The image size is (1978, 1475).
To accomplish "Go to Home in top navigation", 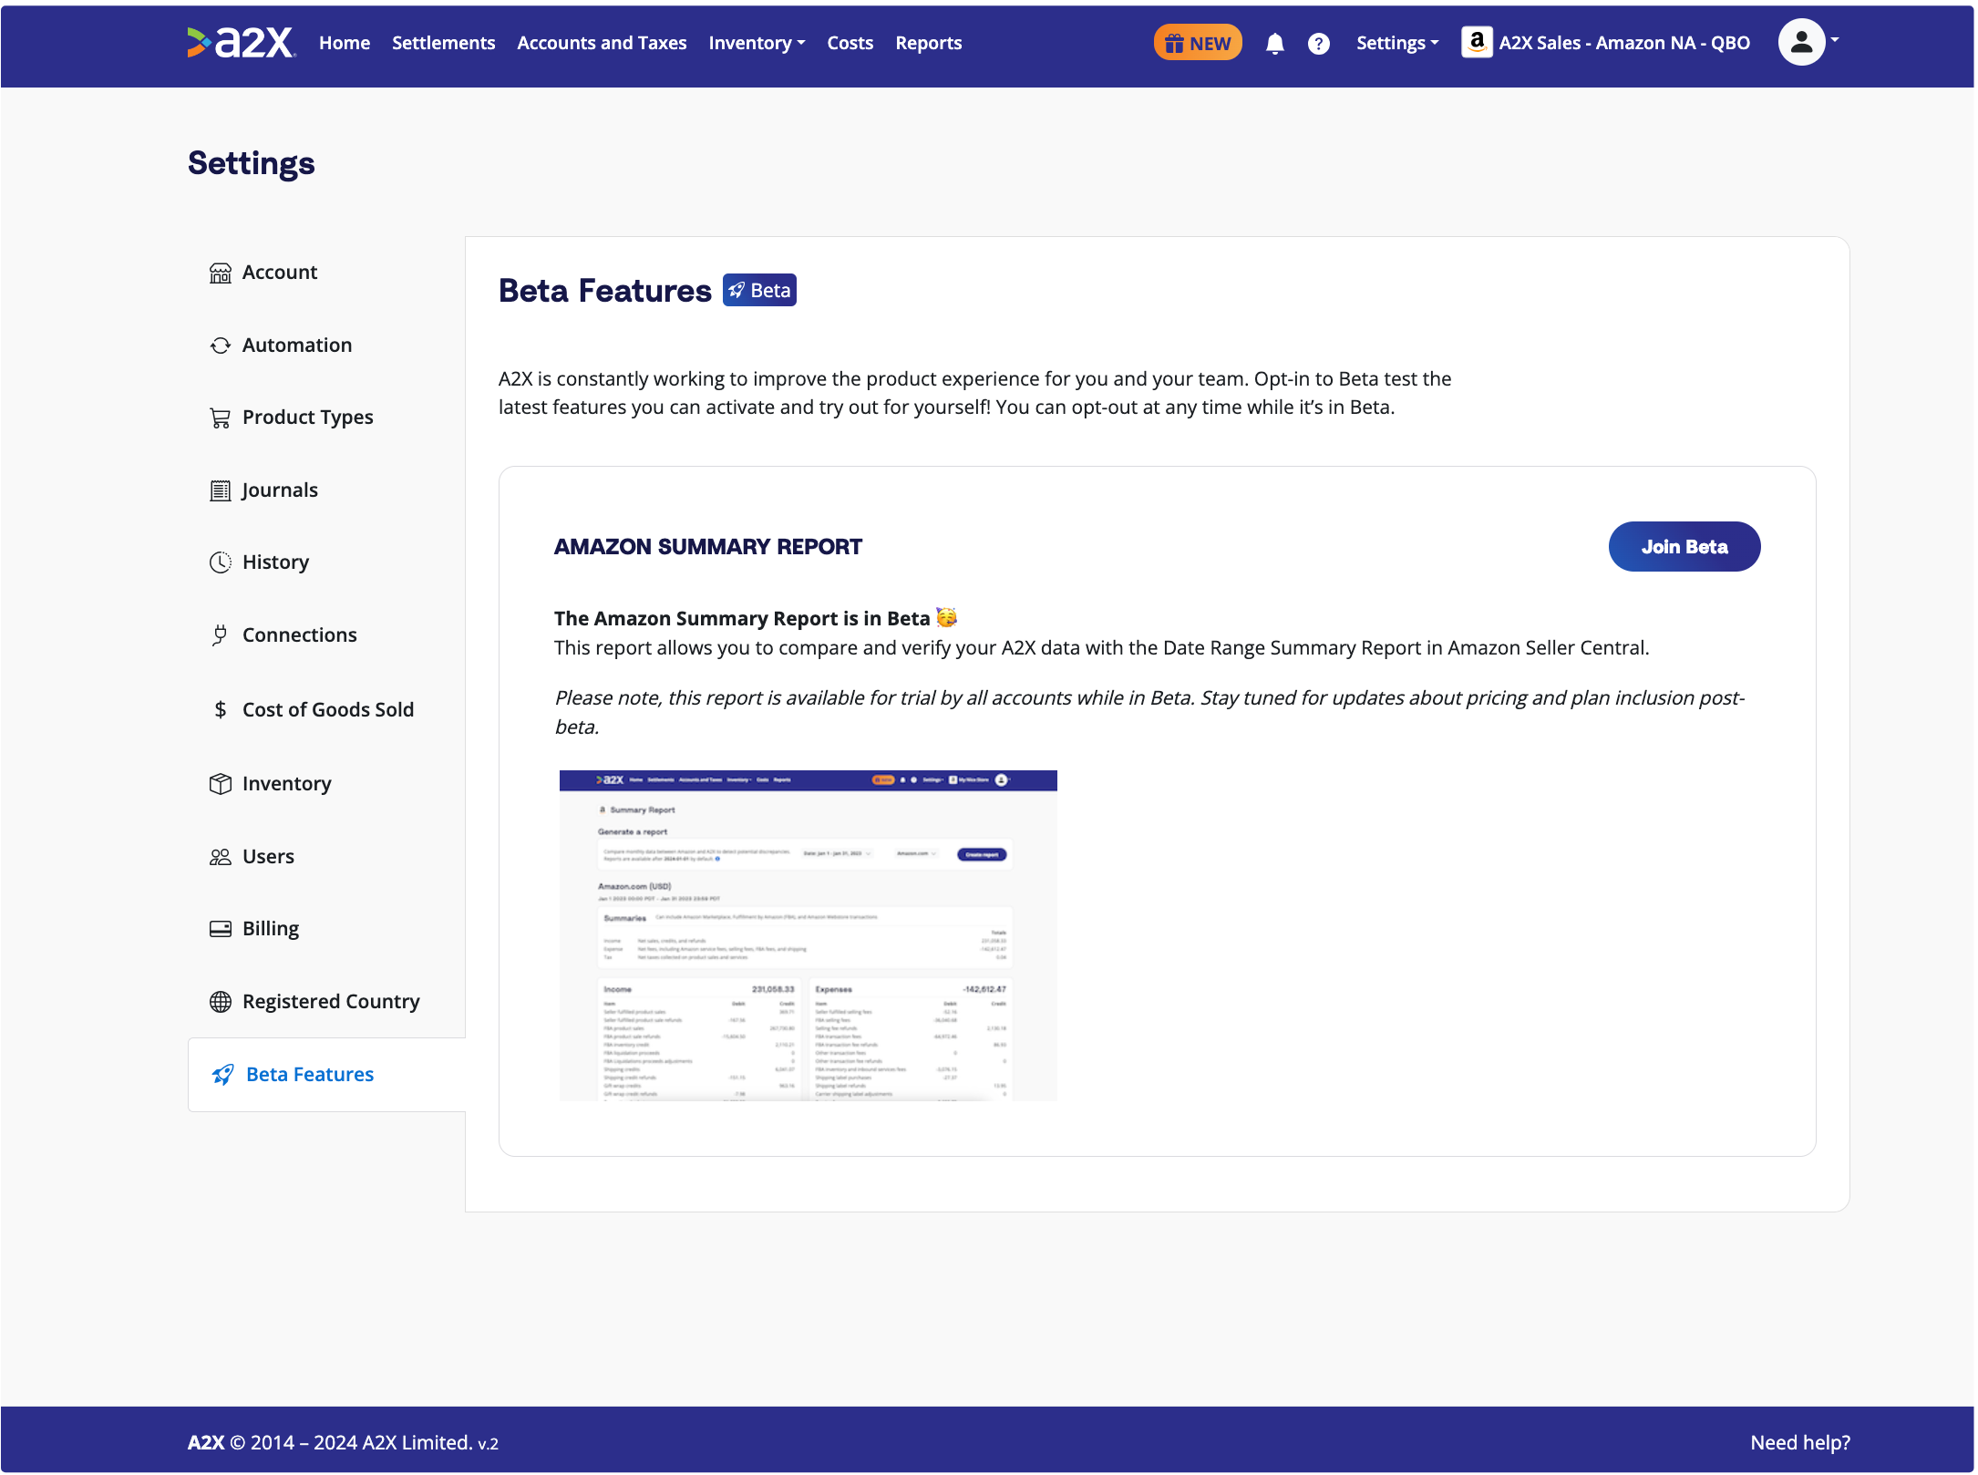I will click(x=345, y=43).
